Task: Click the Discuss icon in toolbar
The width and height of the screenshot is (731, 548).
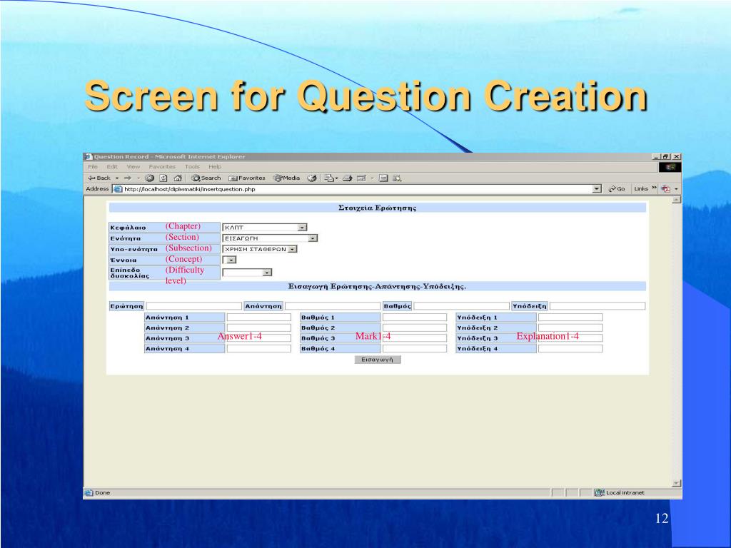Action: point(383,178)
